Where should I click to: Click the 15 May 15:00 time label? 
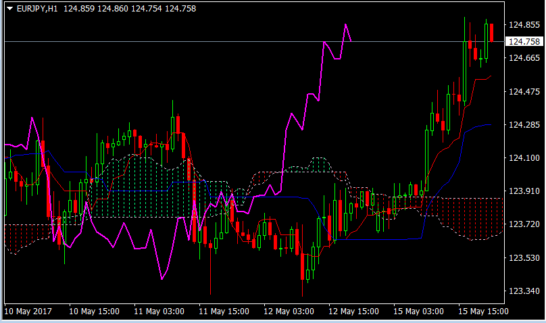pyautogui.click(x=483, y=312)
